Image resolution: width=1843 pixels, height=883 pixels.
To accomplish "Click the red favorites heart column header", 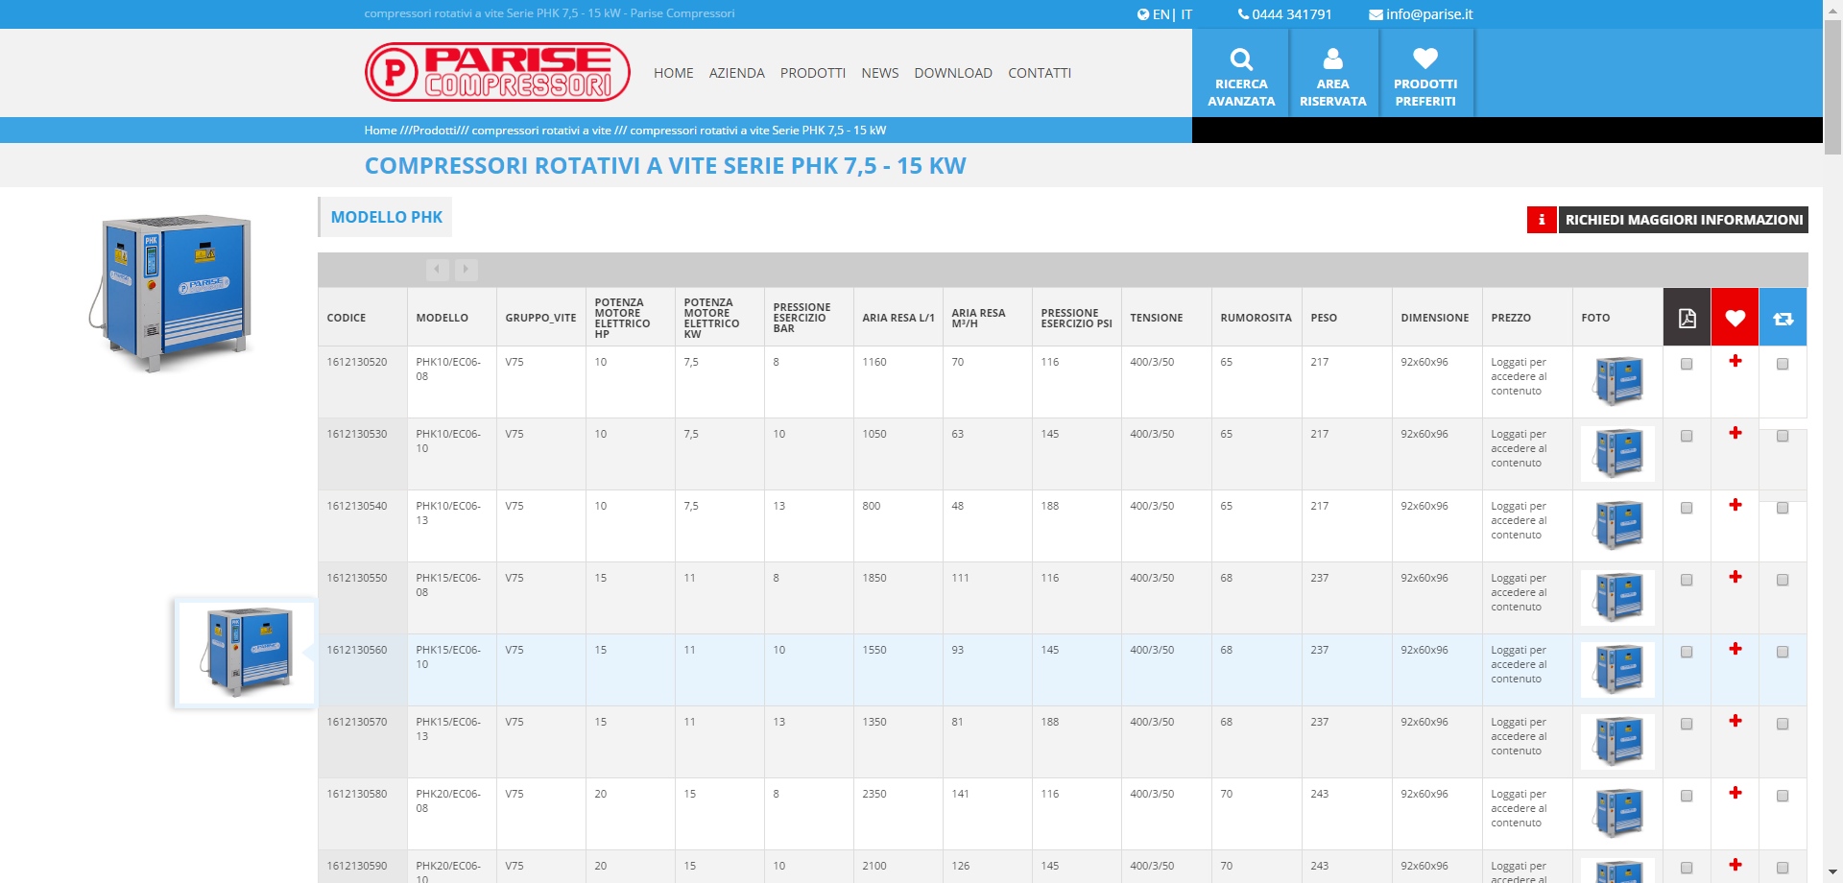I will coord(1735,318).
